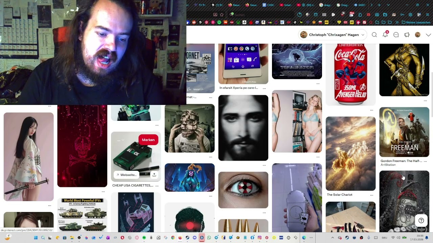Screen dimensions: 433x243
Task: Click The Solar Chariot pin title
Action: click(340, 195)
